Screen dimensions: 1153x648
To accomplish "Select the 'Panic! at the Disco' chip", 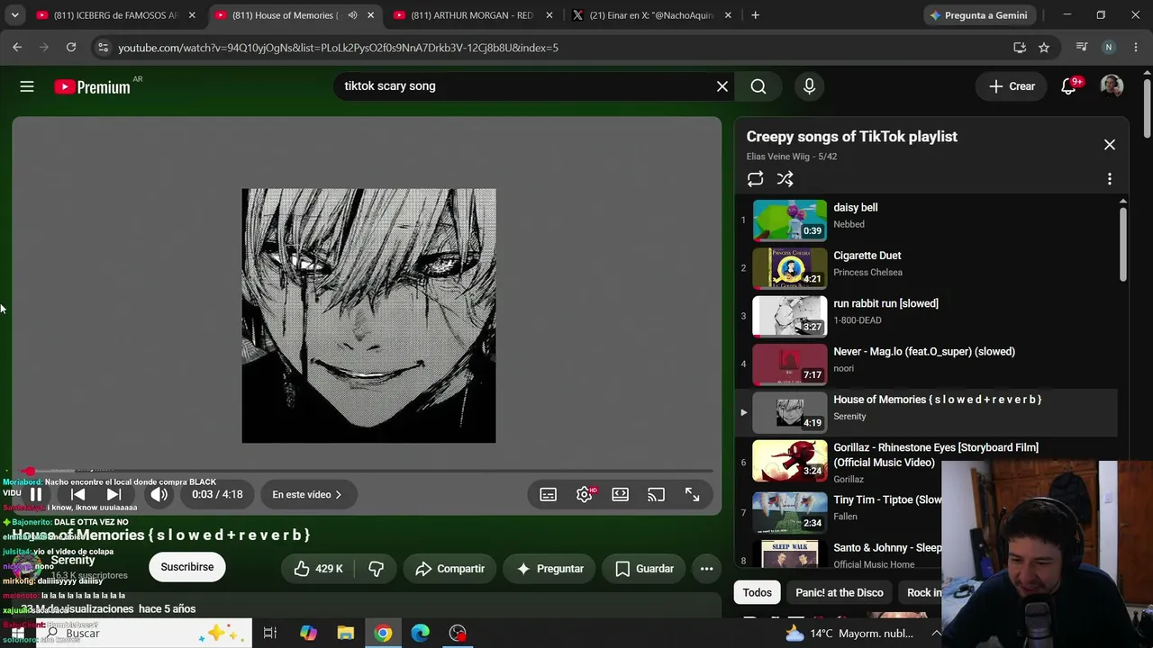I will (840, 592).
